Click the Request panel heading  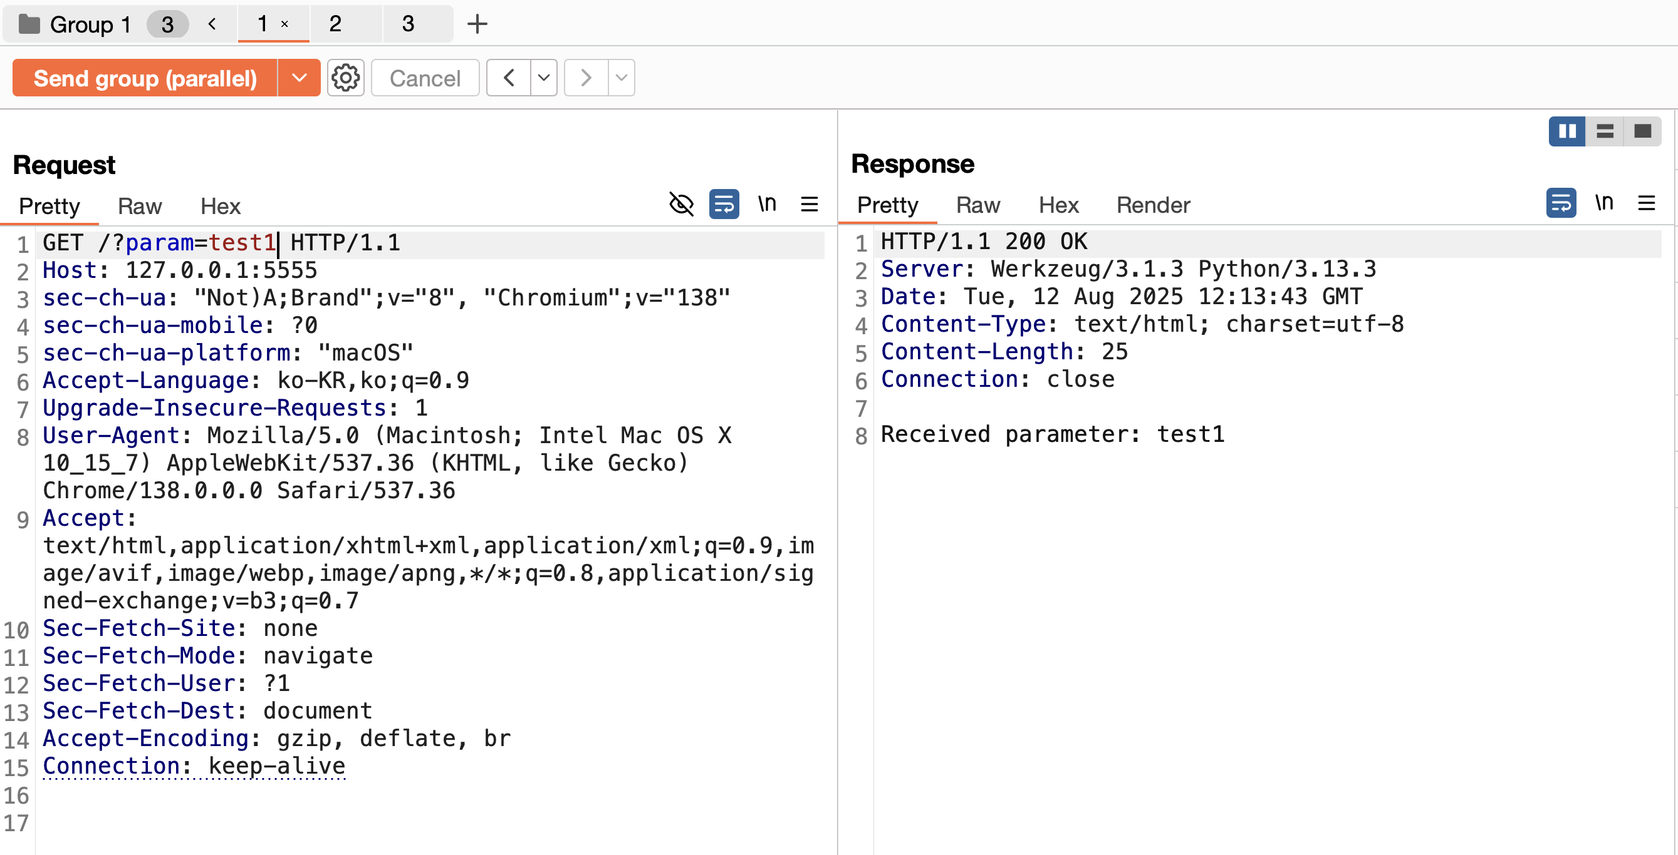click(64, 165)
